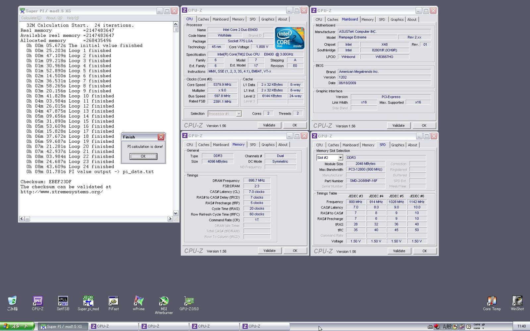The height and width of the screenshot is (331, 530).
Task: Close the Finish dialog with X
Action: [161, 137]
